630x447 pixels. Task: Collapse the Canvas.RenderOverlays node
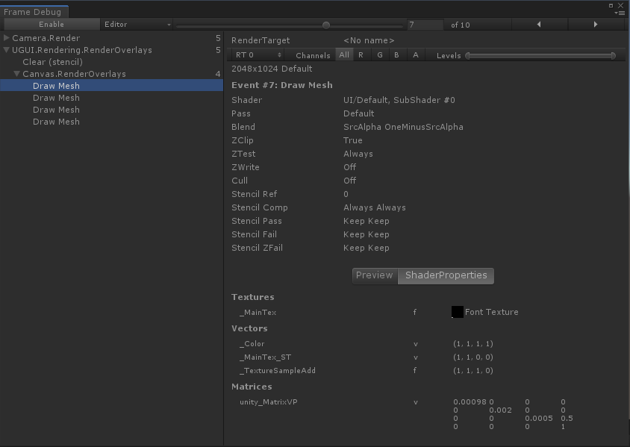[17, 74]
